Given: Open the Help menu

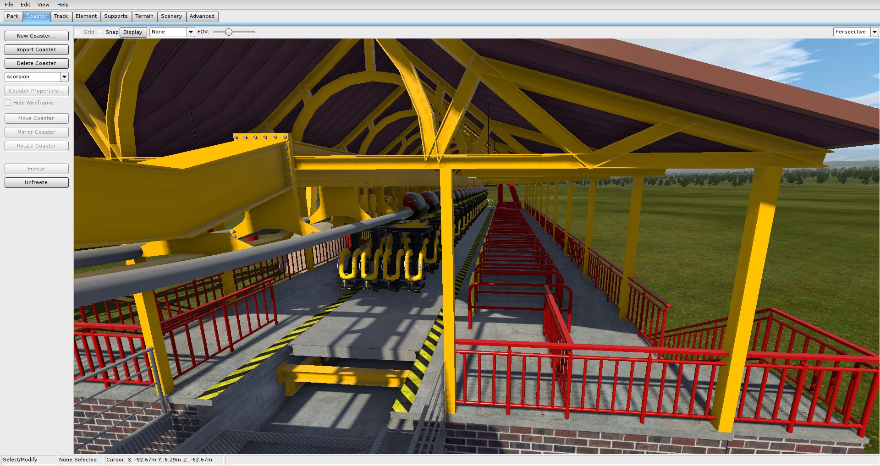Looking at the screenshot, I should [63, 5].
